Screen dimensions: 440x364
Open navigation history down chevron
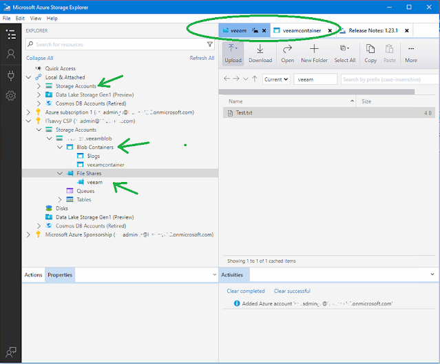pos(246,79)
